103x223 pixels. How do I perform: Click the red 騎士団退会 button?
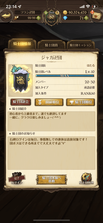pyautogui.click(x=21, y=102)
